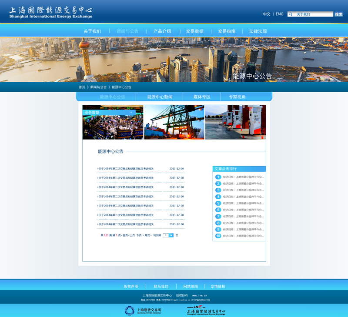Click the 搜索 search button
Image resolution: width=348 pixels, height=317 pixels.
(339, 14)
